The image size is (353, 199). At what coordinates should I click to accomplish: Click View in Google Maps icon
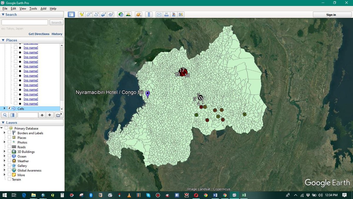181,14
